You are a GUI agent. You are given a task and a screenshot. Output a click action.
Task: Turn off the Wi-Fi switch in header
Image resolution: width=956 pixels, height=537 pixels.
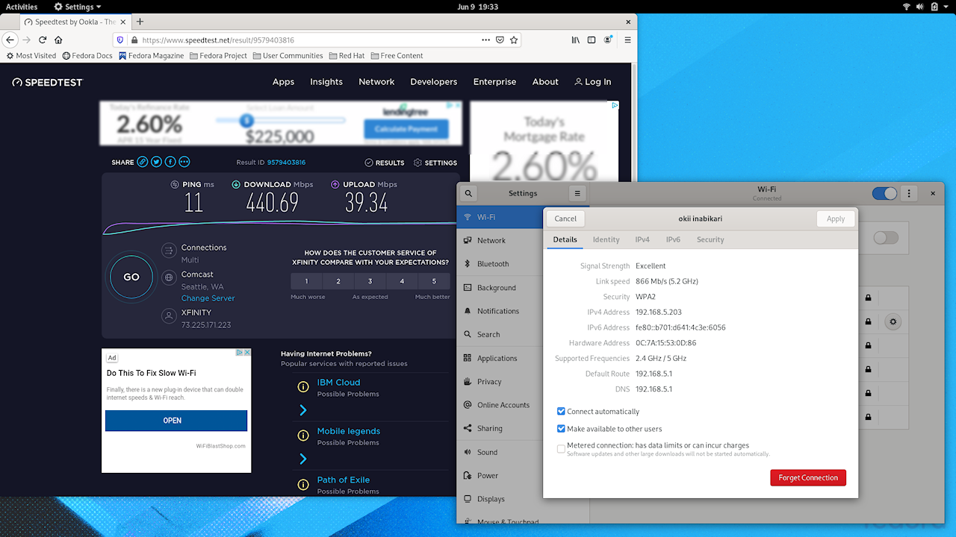tap(885, 193)
